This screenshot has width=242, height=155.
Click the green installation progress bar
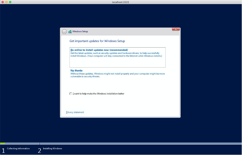pyautogui.click(x=3, y=143)
